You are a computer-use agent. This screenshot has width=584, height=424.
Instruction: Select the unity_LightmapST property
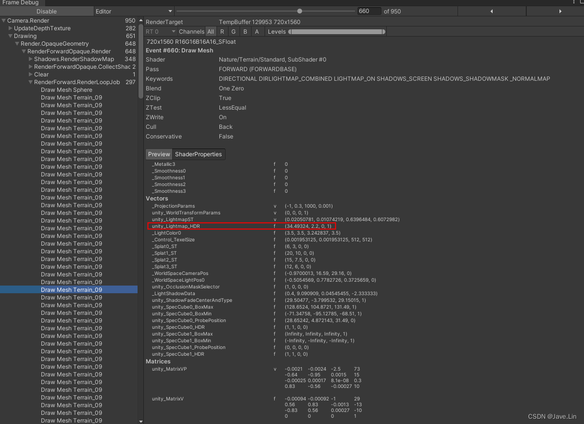[173, 219]
